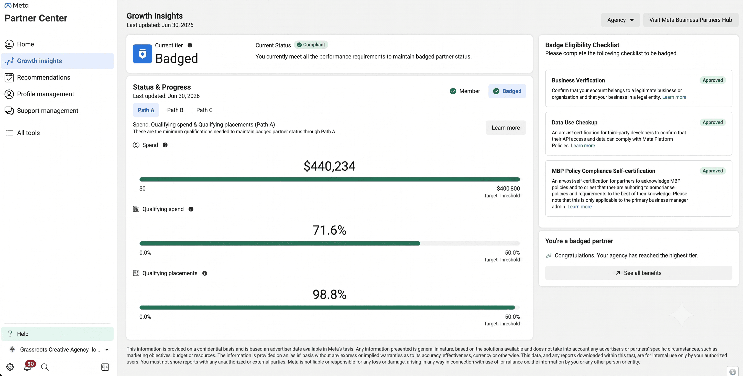This screenshot has width=743, height=376.
Task: Collapse sidebar with panel icon
Action: point(105,367)
